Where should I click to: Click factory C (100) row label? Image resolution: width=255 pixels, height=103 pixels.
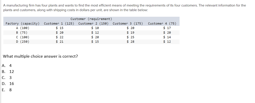pyautogui.click(x=23, y=37)
